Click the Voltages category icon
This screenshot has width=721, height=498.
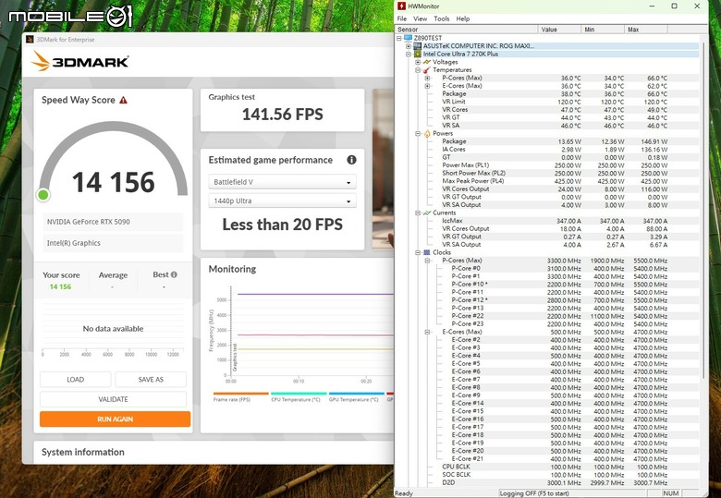427,62
